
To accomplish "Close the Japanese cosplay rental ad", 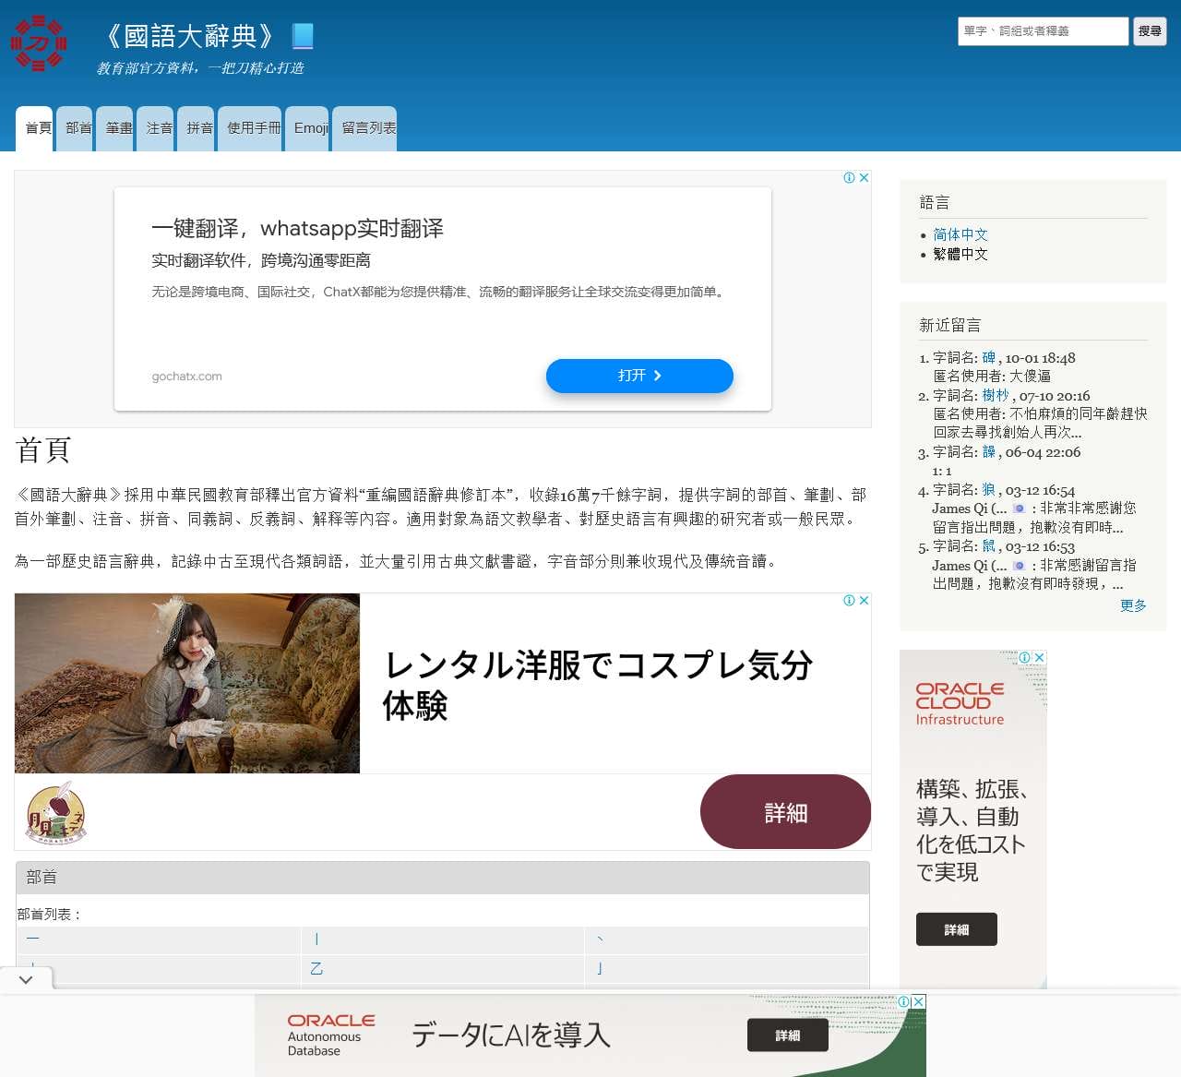I will (x=865, y=601).
